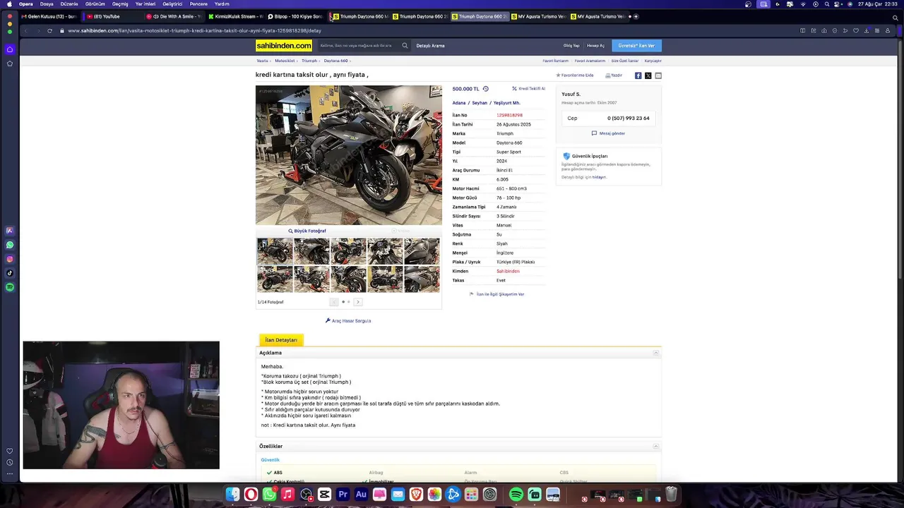Click Güvenlik features link

click(270, 460)
